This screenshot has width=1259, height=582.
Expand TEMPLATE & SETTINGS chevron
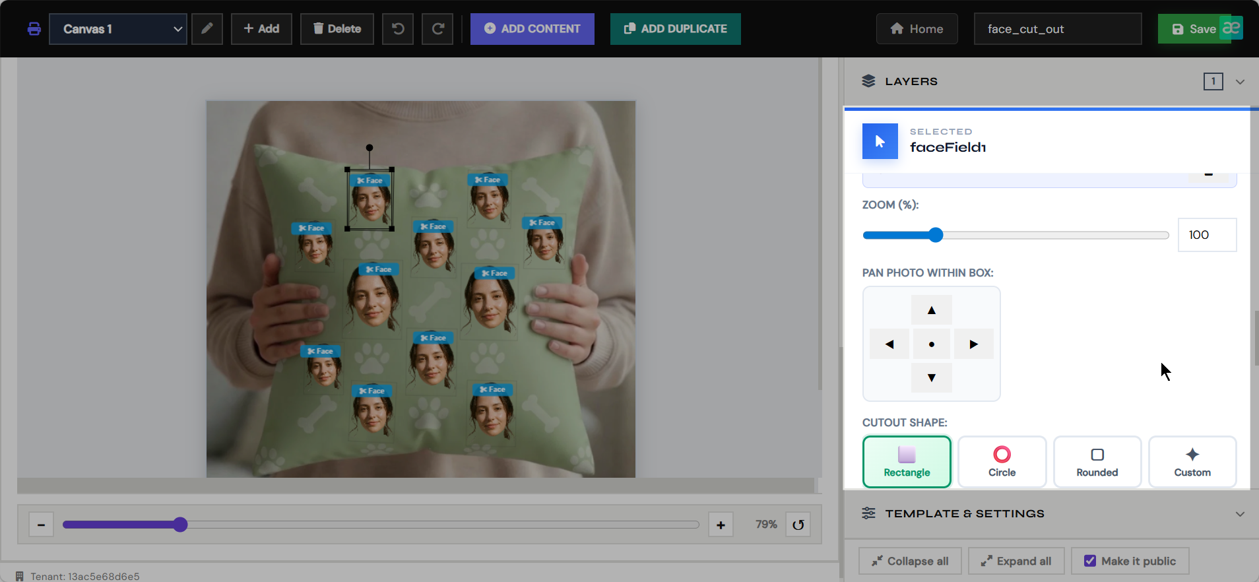click(1240, 514)
